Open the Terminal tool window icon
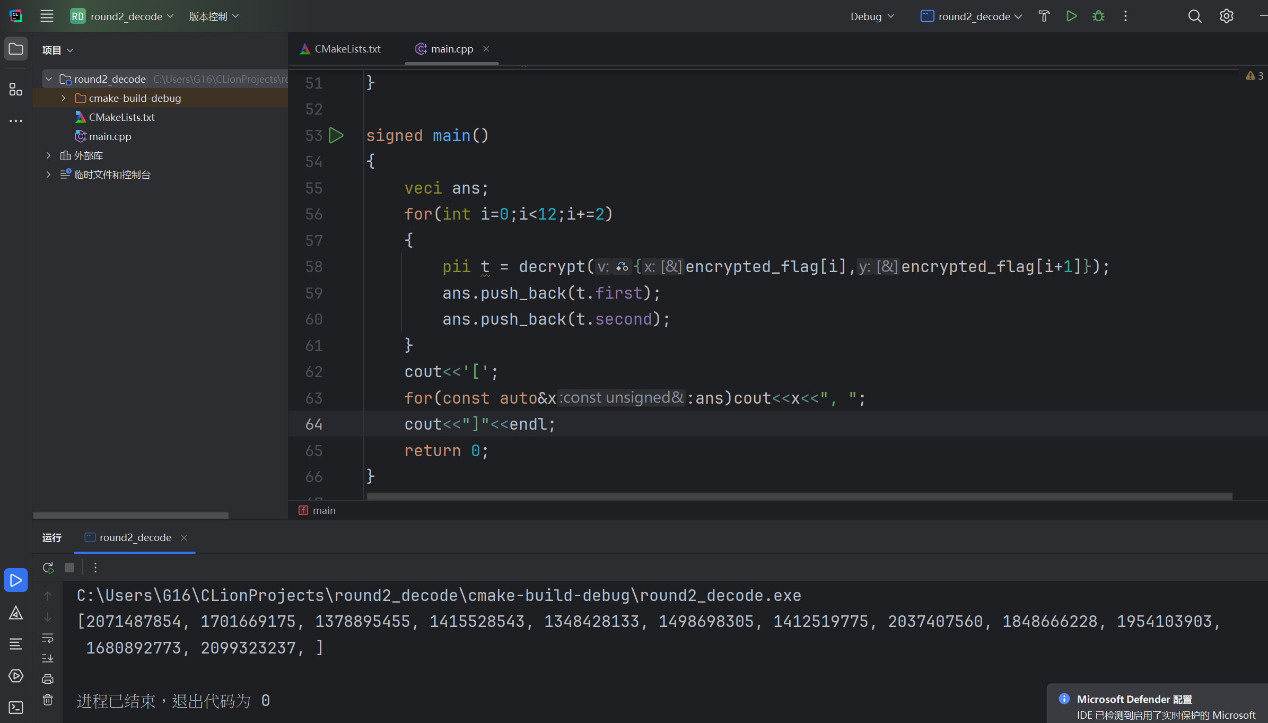The width and height of the screenshot is (1268, 723). (x=16, y=707)
